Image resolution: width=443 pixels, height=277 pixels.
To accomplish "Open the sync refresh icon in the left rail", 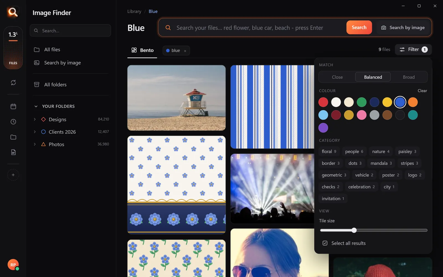I will pos(13,83).
